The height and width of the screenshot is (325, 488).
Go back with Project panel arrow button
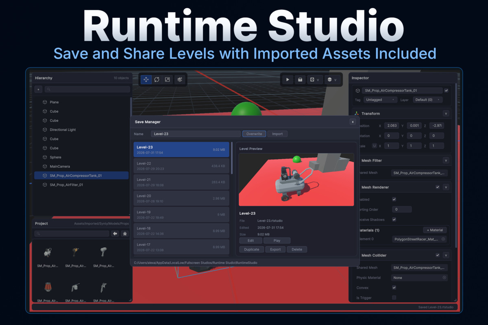tap(115, 234)
